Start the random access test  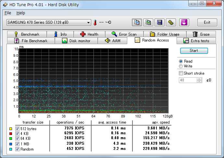[194, 51]
